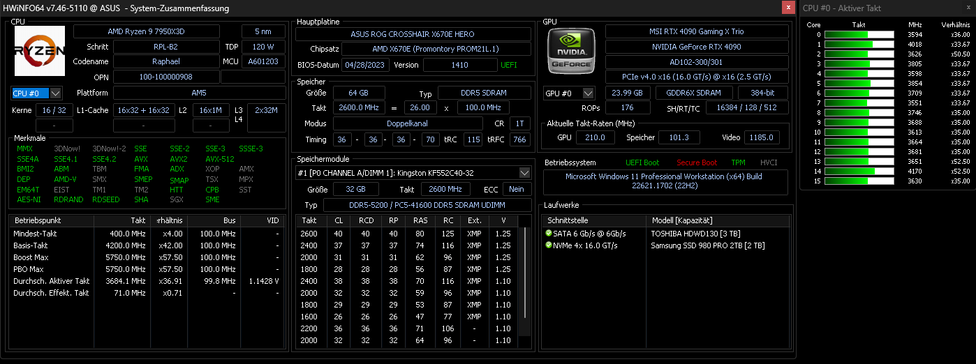This screenshot has height=364, width=976.
Task: Click the 5 nm process field
Action: (x=263, y=31)
